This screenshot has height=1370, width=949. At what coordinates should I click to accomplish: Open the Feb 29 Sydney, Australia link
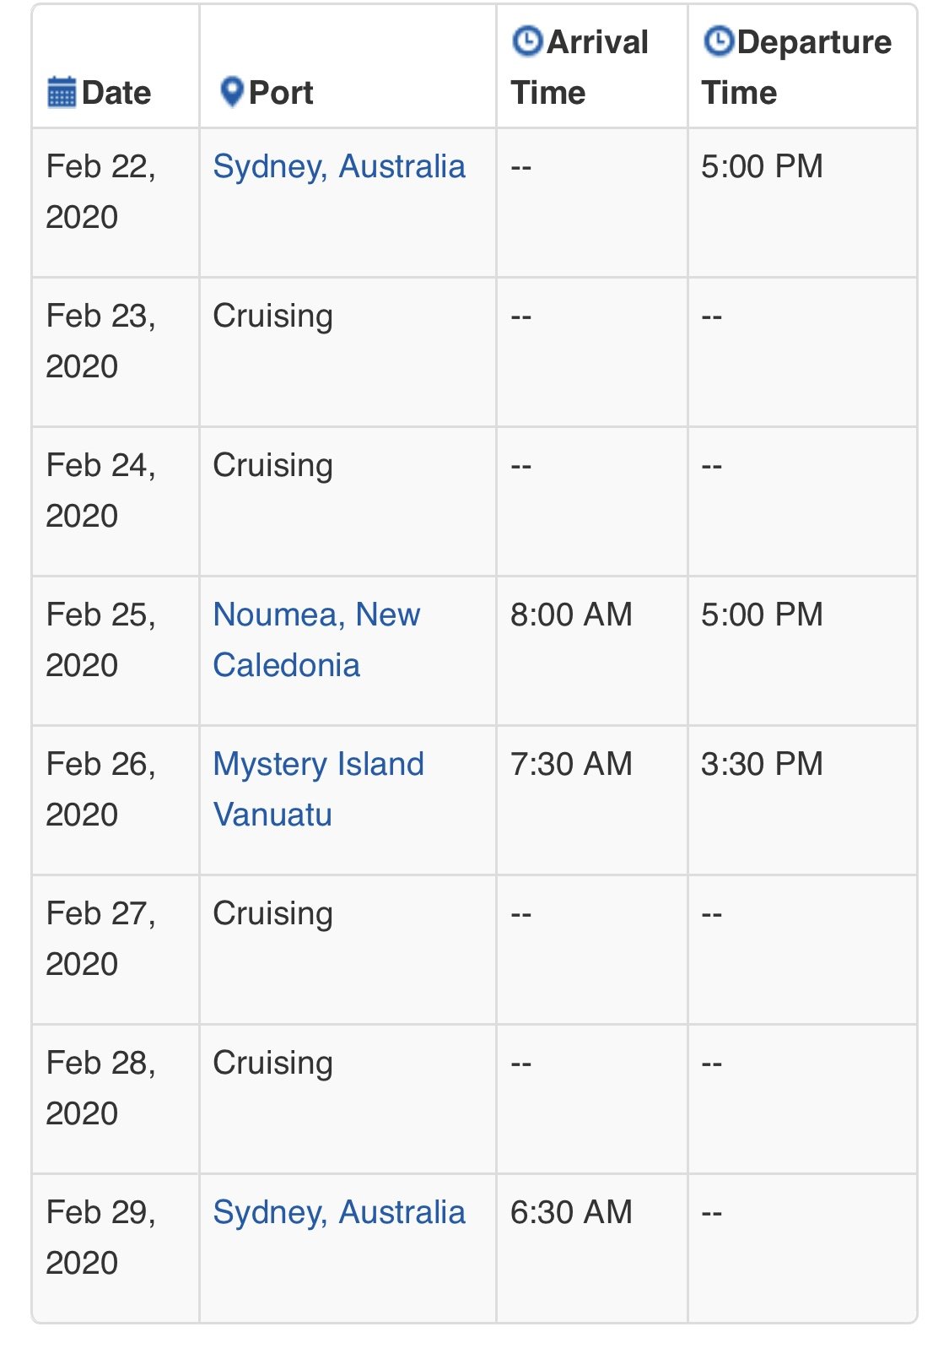tap(339, 1212)
